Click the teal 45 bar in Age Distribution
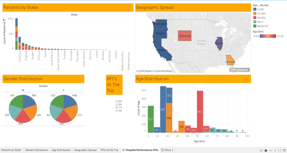Image resolution: width=287 pixels, height=153 pixels. click(218, 131)
